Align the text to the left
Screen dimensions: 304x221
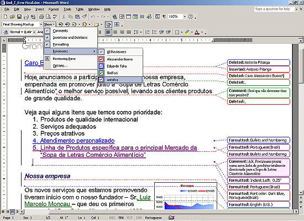(108, 32)
